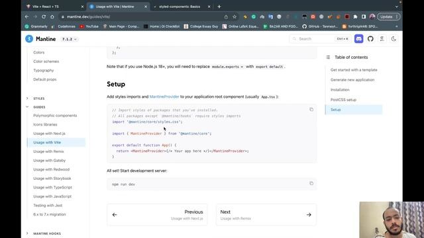Click the browser forward arrow
The image size is (424, 238).
pos(35,17)
